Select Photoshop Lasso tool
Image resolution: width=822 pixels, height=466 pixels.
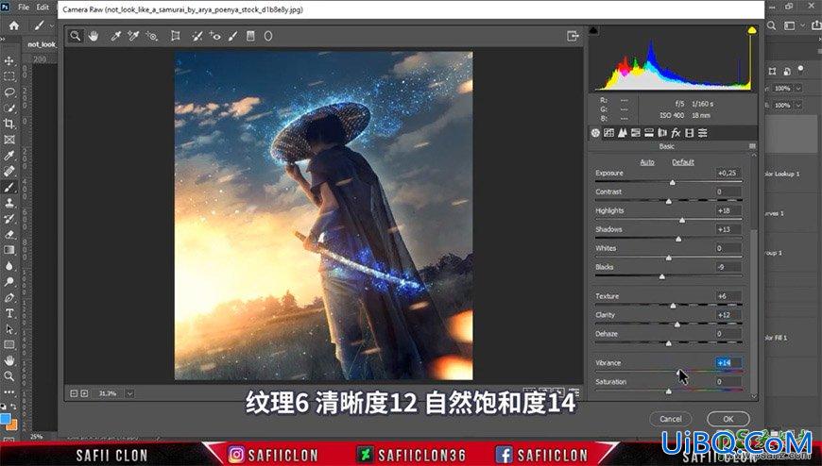pyautogui.click(x=9, y=92)
